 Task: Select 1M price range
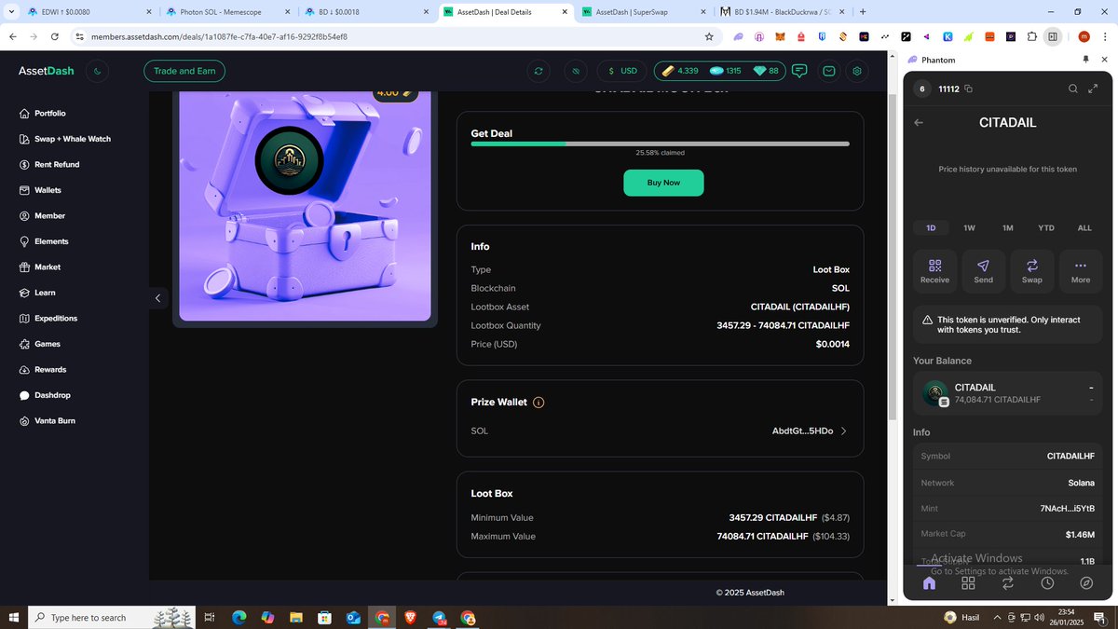point(1008,227)
